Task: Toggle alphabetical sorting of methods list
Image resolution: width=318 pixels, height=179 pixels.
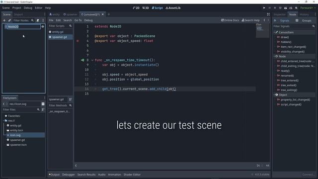Action: click(x=70, y=99)
